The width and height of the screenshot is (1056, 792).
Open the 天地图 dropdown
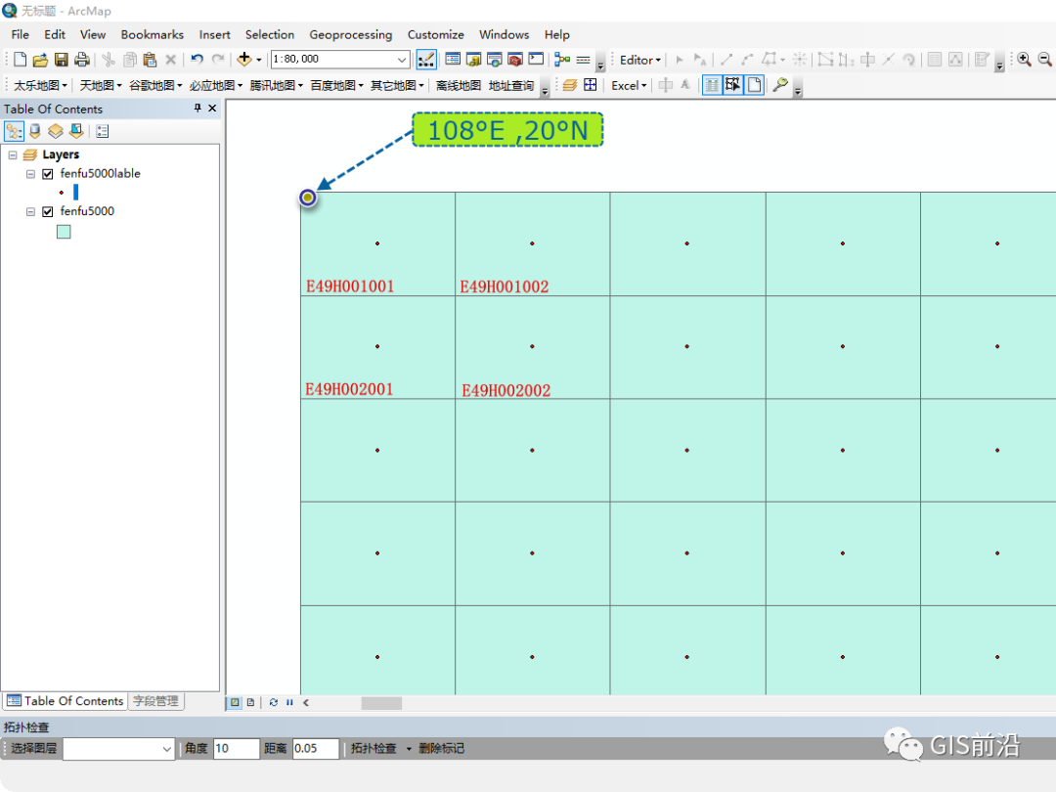[x=101, y=85]
